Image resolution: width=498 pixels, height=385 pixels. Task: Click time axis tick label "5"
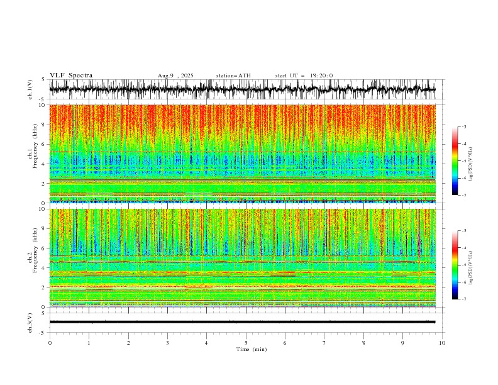[x=246, y=343]
